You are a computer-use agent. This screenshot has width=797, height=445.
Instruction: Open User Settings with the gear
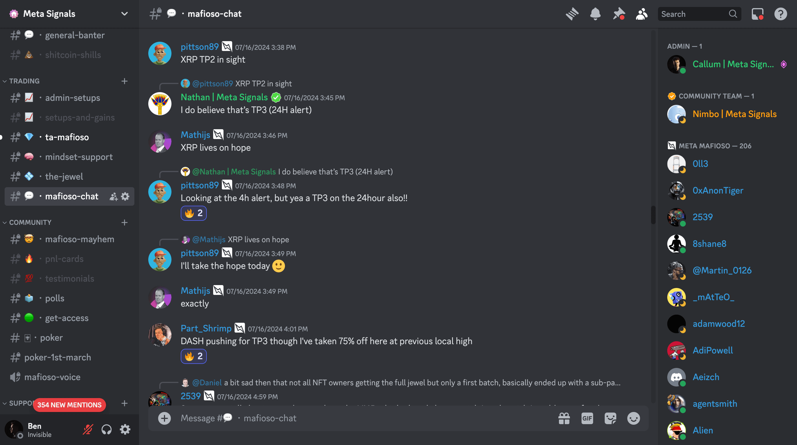125,430
